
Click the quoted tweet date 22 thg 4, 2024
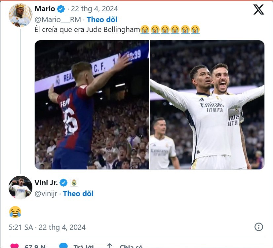click(95, 9)
